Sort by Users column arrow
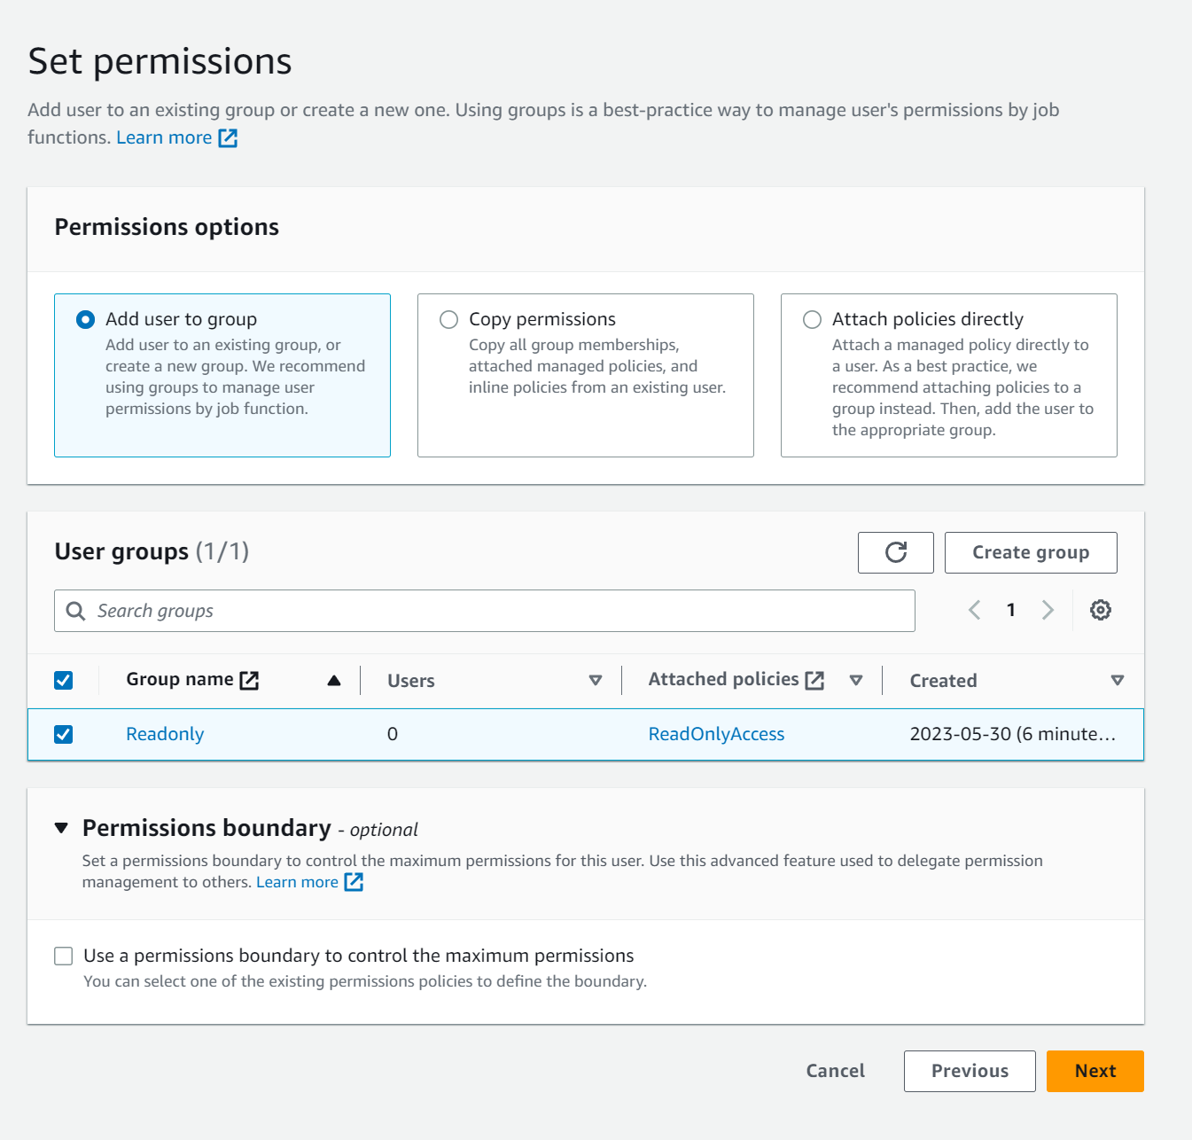 [x=596, y=680]
